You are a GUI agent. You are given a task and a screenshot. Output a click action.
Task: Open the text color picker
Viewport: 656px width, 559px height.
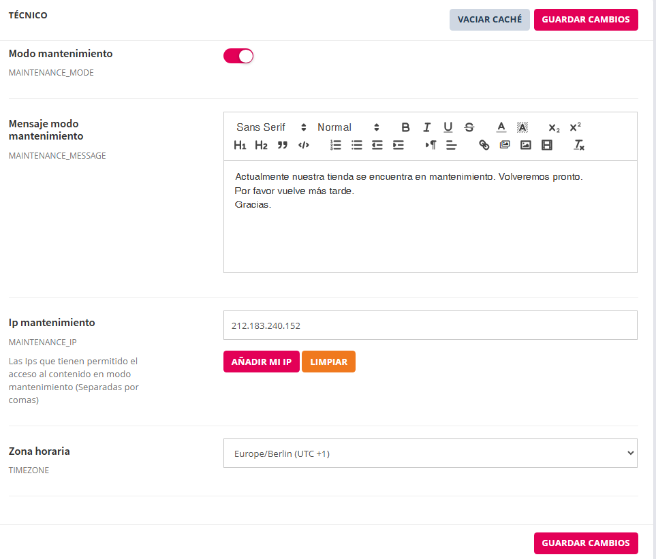point(501,127)
